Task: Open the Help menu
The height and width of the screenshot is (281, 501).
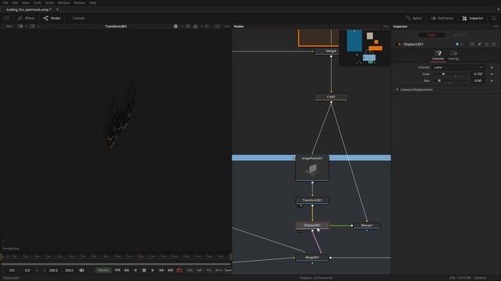Action: click(x=92, y=2)
